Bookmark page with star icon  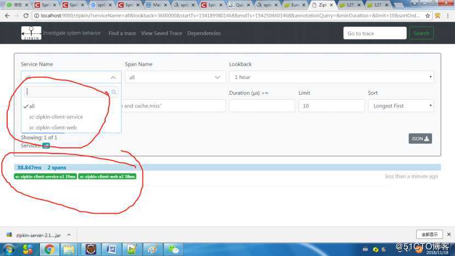(428, 16)
